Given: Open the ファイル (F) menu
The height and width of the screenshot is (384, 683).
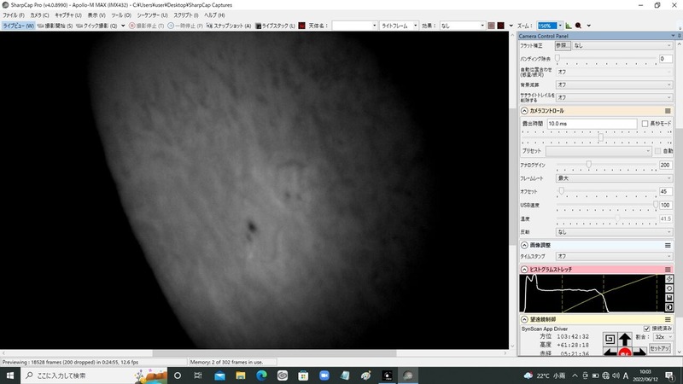Looking at the screenshot, I should [x=14, y=15].
